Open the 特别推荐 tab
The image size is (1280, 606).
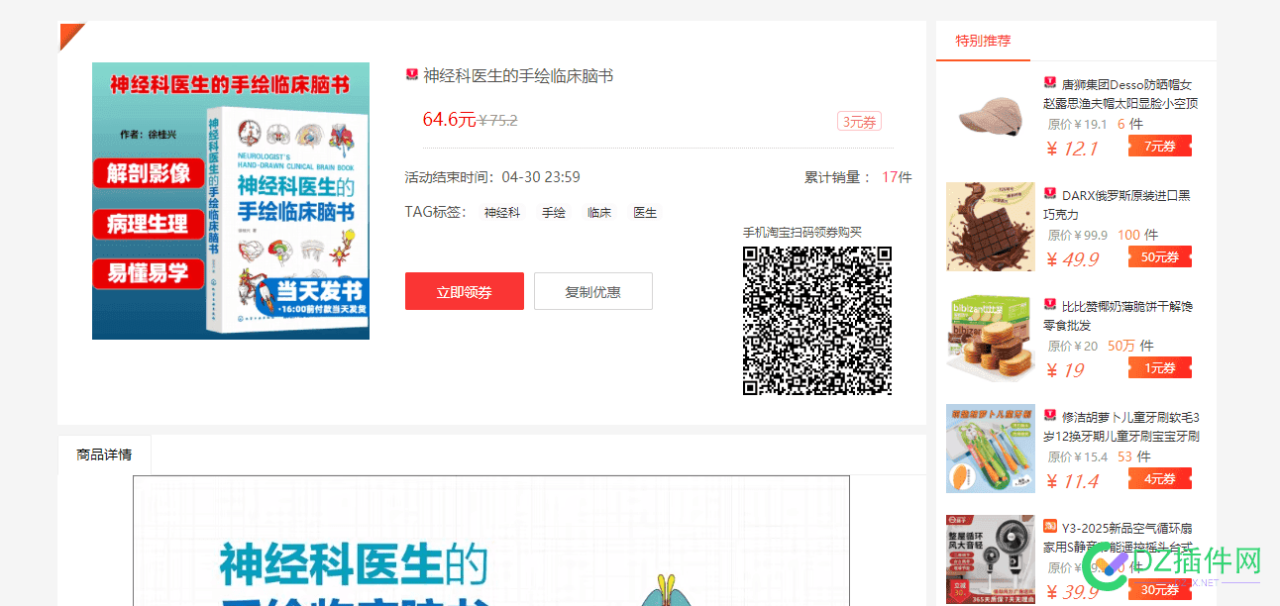tap(983, 41)
